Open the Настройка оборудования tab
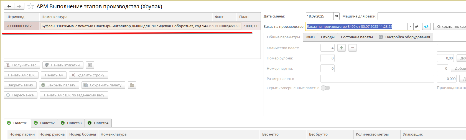This screenshot has width=466, height=140. [404, 37]
